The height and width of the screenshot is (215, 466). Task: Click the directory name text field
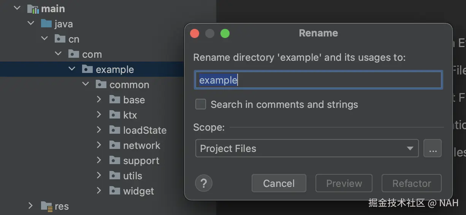click(x=318, y=80)
